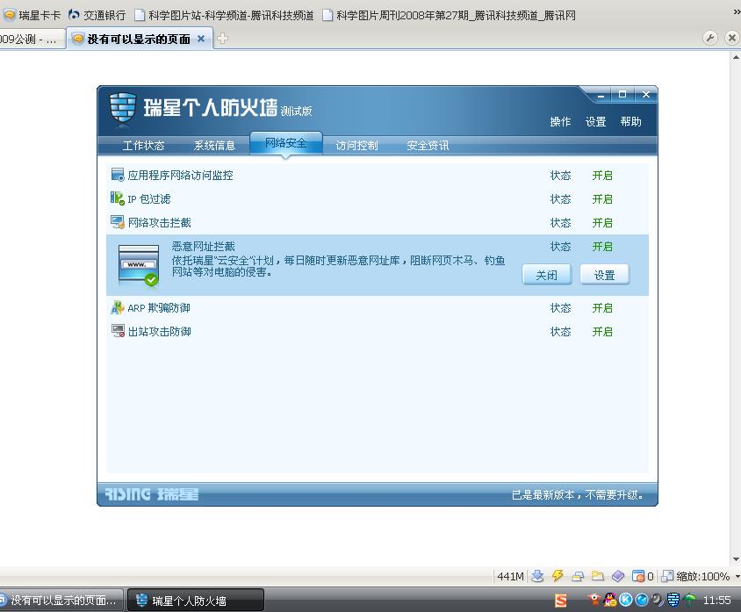Click the lightning bolt status bar icon
741x612 pixels.
558,576
